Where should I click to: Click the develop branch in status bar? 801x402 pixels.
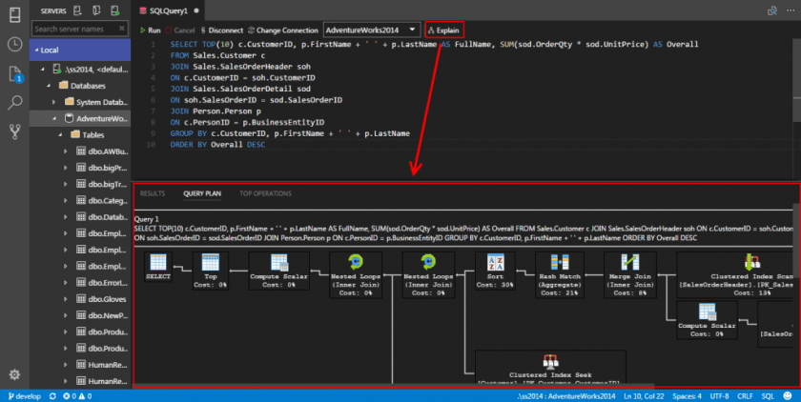tap(25, 396)
